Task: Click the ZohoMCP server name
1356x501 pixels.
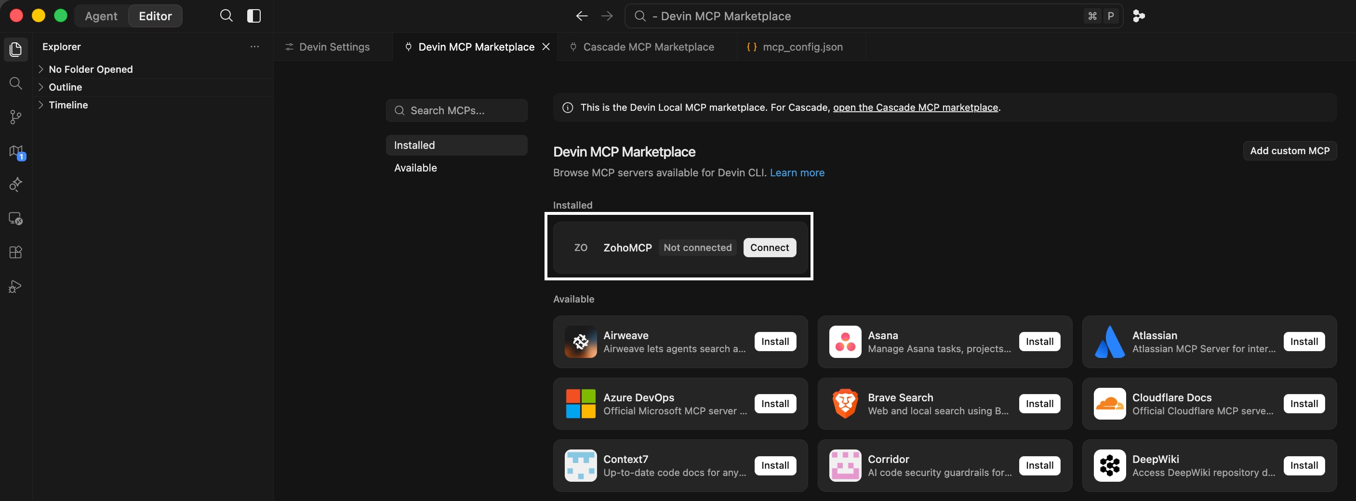Action: pyautogui.click(x=627, y=247)
